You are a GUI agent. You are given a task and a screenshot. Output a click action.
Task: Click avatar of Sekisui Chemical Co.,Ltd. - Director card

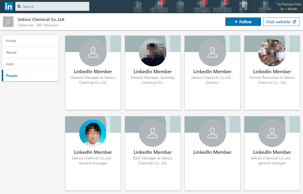pos(212,52)
